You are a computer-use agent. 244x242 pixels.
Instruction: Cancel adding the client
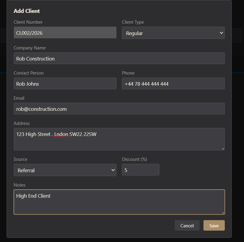pyautogui.click(x=187, y=226)
